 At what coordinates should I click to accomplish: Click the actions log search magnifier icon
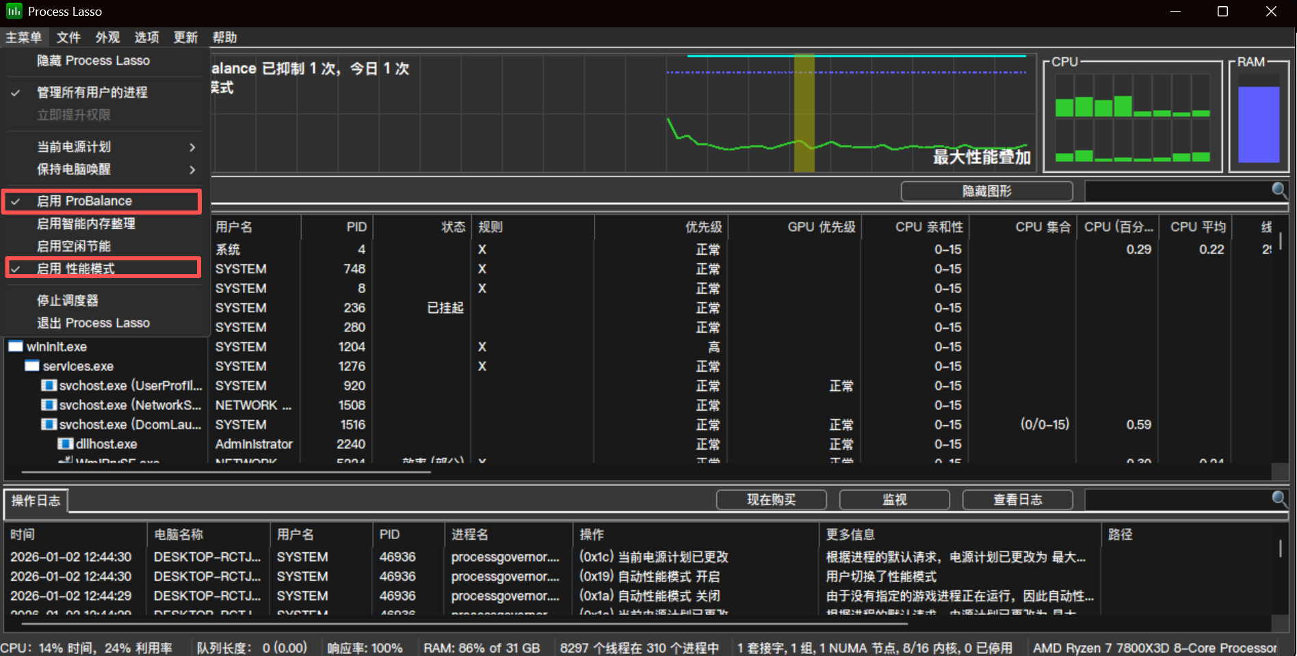tap(1279, 500)
